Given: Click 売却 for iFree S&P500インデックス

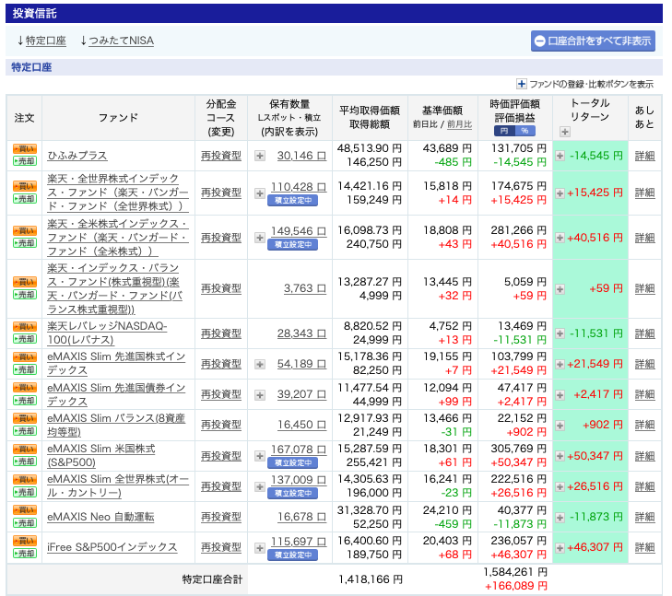Looking at the screenshot, I should (25, 554).
